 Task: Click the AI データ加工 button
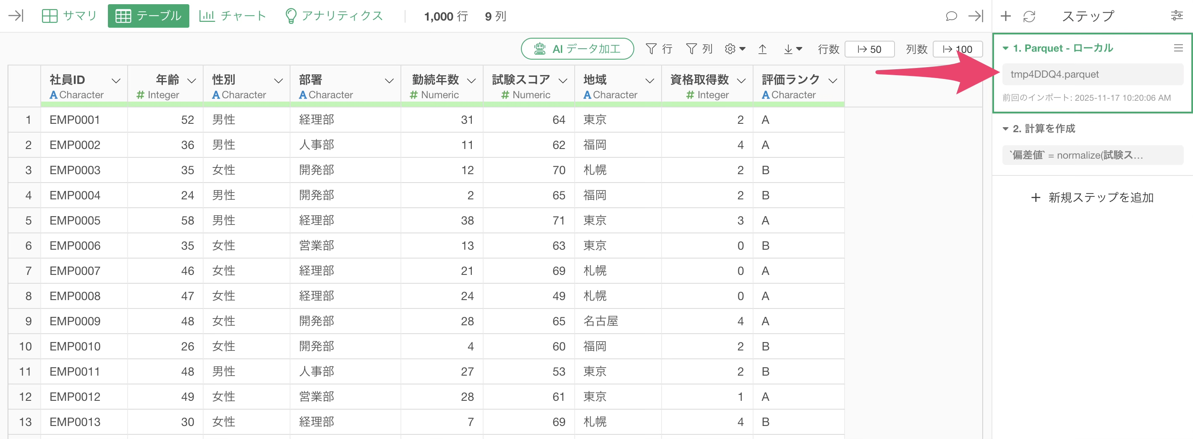(577, 49)
